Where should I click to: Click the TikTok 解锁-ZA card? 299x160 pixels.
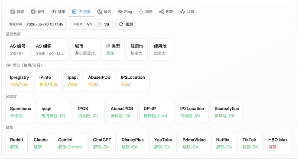tap(250, 143)
